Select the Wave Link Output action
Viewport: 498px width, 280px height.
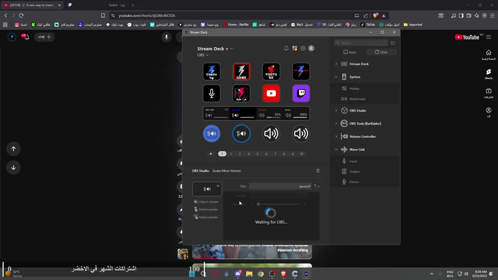pos(365,171)
